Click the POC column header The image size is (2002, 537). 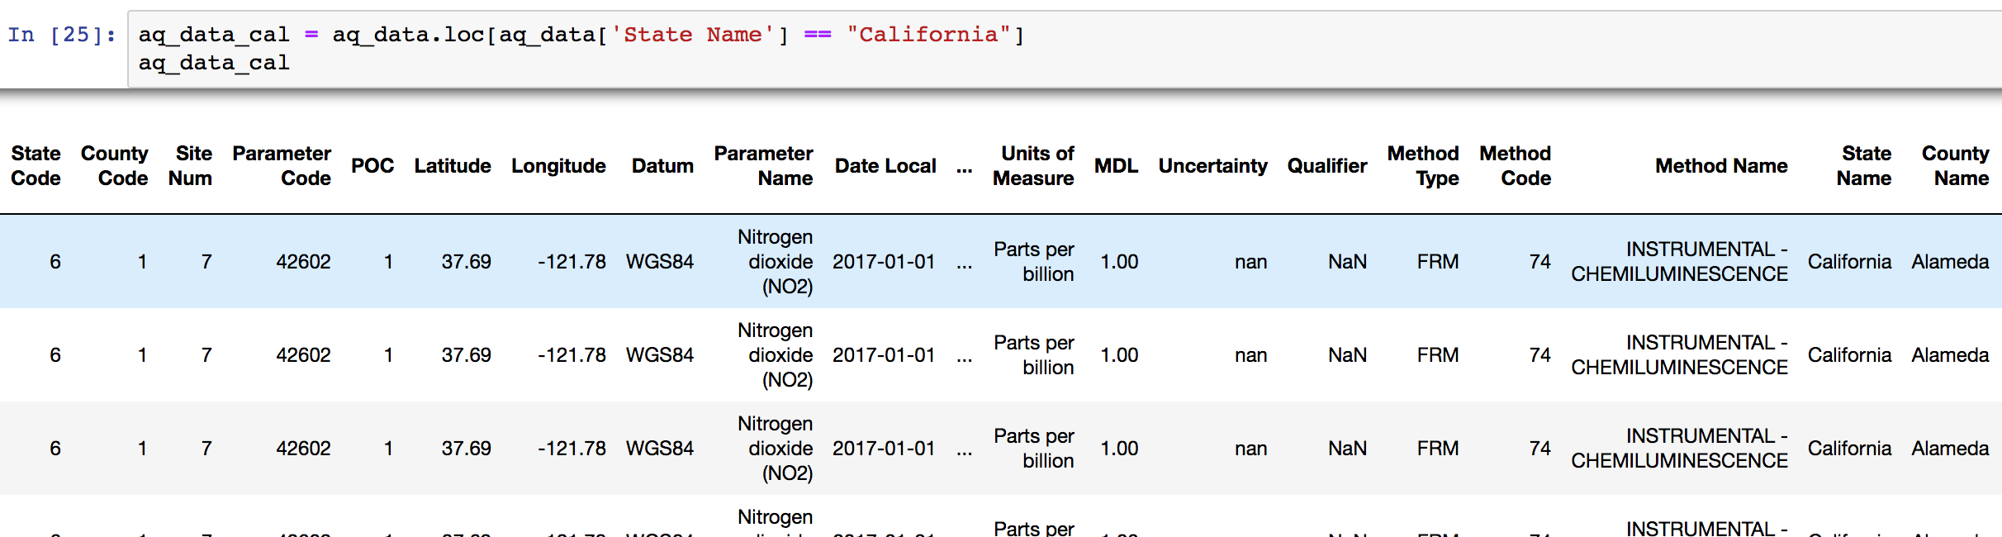(372, 166)
